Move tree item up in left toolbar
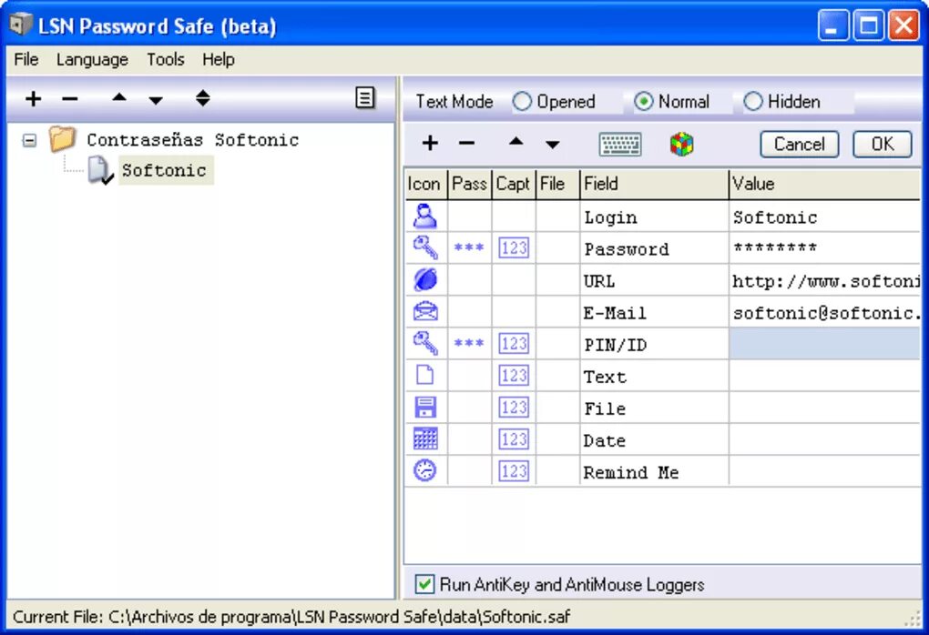This screenshot has width=929, height=635. click(119, 97)
